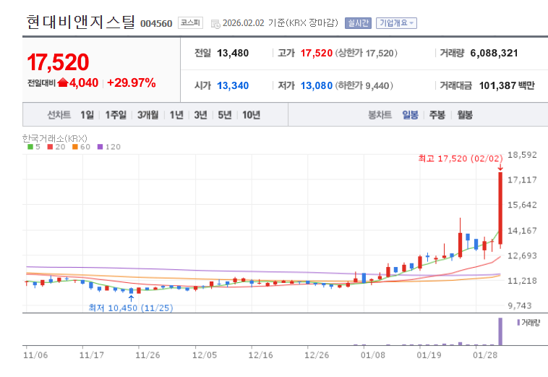548x377 pixels.
Task: Click the tall purple volume bar
Action: pos(500,331)
